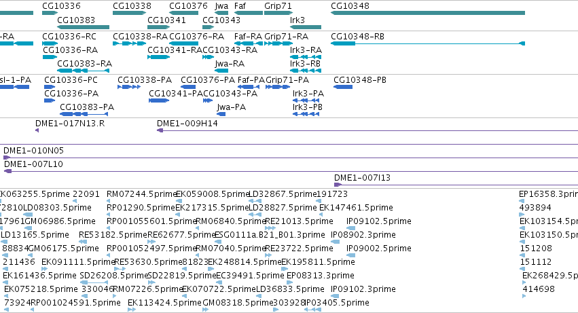Click EST LD36833.5prime
The width and height of the screenshot is (578, 313).
tap(290, 289)
